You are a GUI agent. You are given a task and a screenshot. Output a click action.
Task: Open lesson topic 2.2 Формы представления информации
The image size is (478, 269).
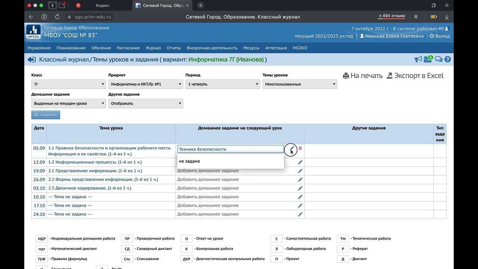tap(103, 179)
